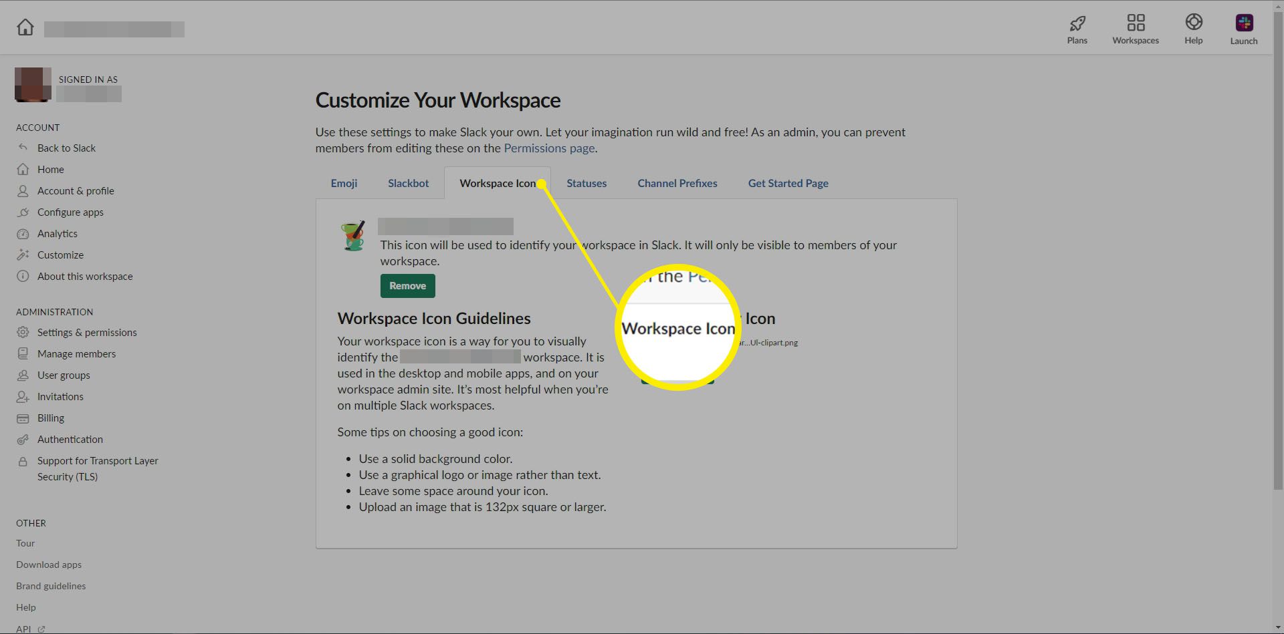The height and width of the screenshot is (634, 1284).
Task: Open the Get Started Page tab
Action: click(x=788, y=183)
